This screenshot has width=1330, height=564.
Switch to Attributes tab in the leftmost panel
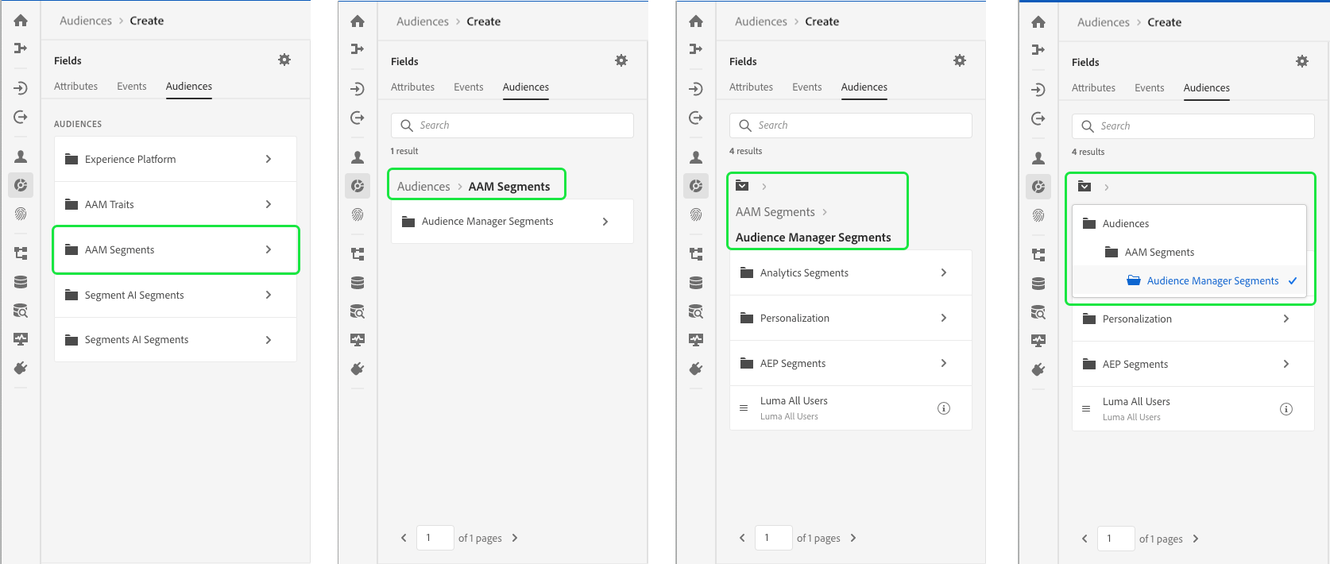click(x=75, y=87)
